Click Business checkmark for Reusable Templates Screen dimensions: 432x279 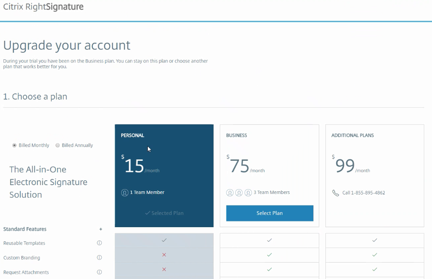pyautogui.click(x=270, y=240)
